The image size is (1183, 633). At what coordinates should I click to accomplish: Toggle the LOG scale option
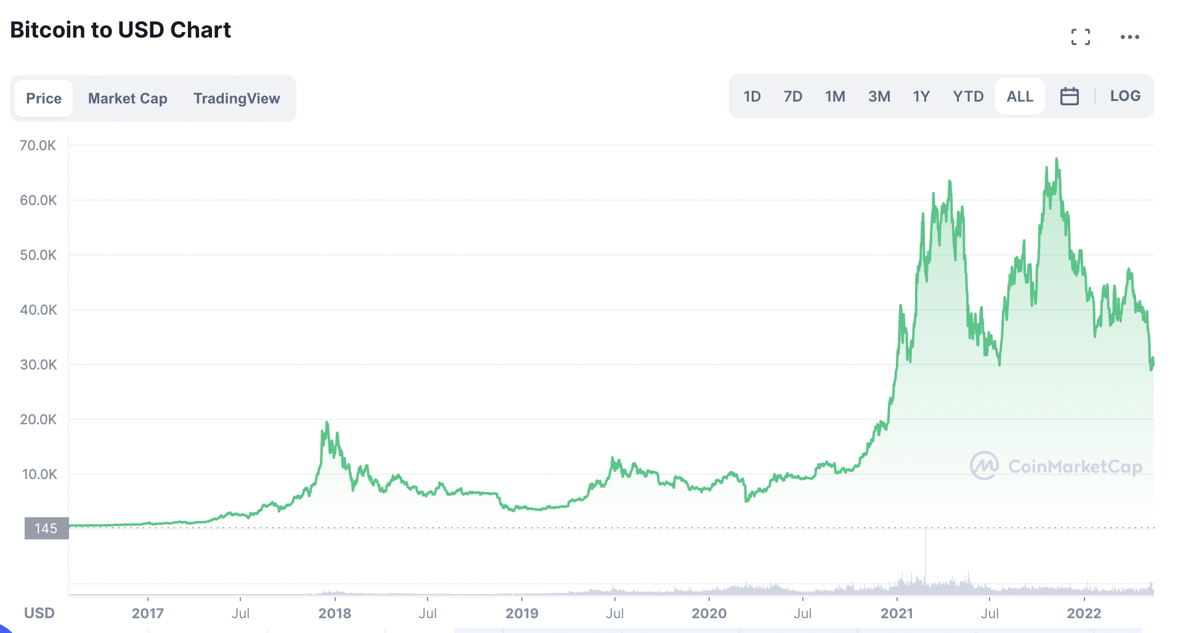click(x=1125, y=96)
